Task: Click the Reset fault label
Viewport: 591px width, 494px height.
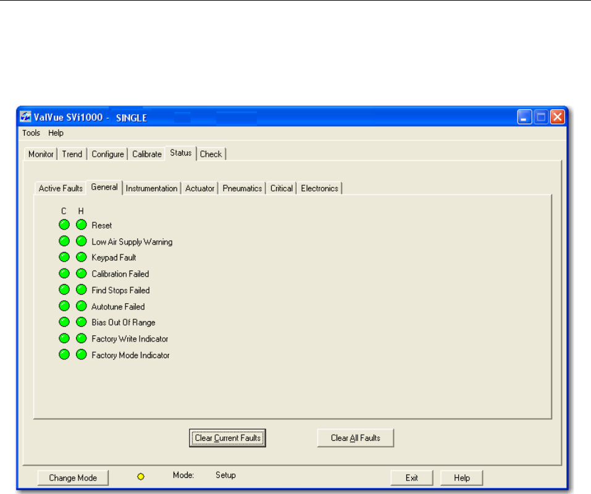Action: click(x=102, y=225)
